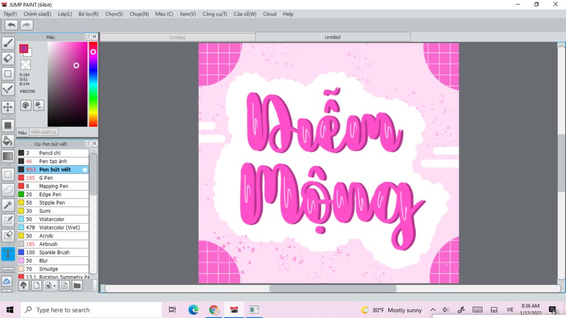The height and width of the screenshot is (318, 566).
Task: Select the Text tool
Action: tap(8, 253)
